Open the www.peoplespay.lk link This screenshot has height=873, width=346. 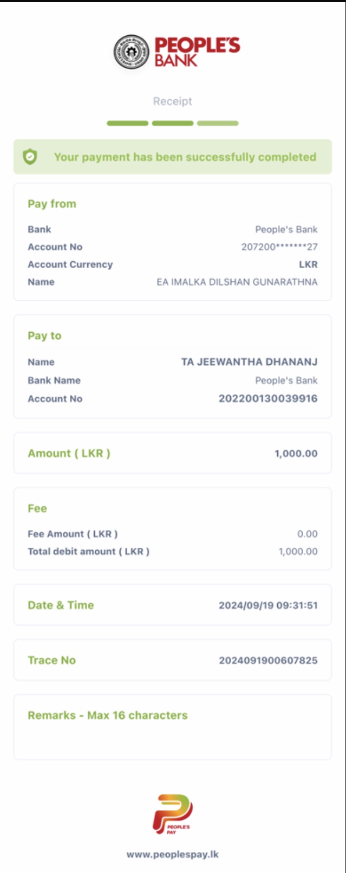[173, 855]
